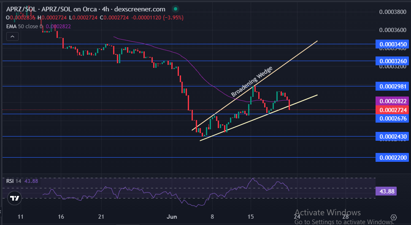Image resolution: width=411 pixels, height=225 pixels.
Task: Click the purple EMA 0.0002822 price label
Action: coord(392,101)
